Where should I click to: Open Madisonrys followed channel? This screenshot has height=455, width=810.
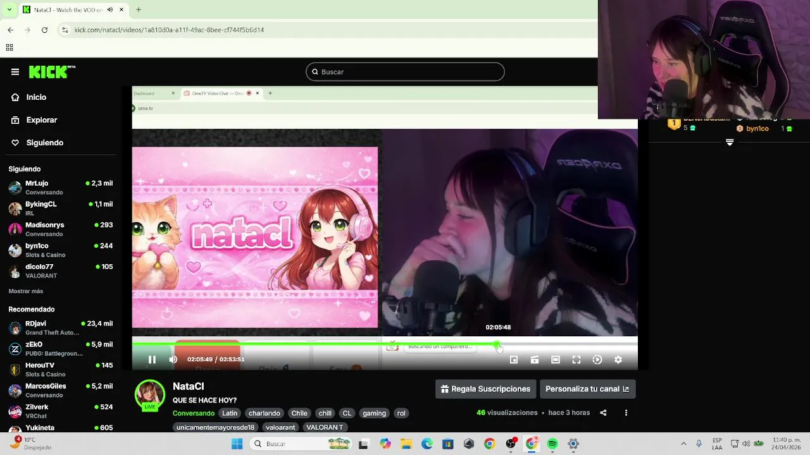pyautogui.click(x=61, y=229)
